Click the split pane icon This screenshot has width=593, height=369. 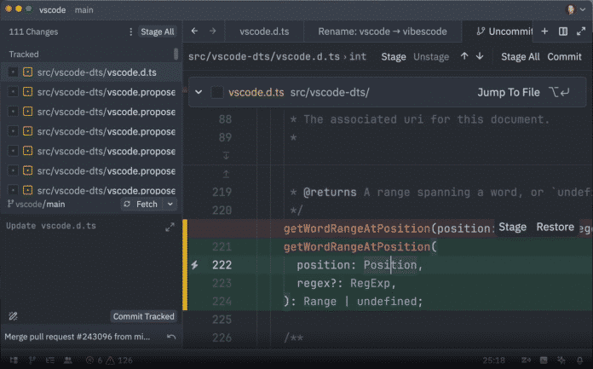pyautogui.click(x=563, y=32)
